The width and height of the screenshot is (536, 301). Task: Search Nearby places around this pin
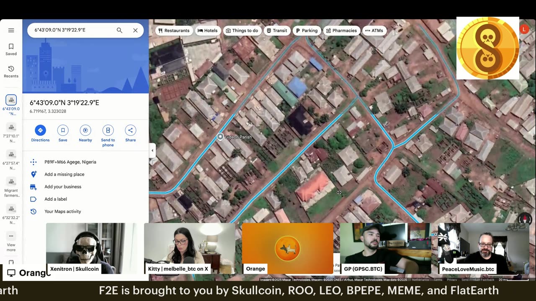click(85, 134)
